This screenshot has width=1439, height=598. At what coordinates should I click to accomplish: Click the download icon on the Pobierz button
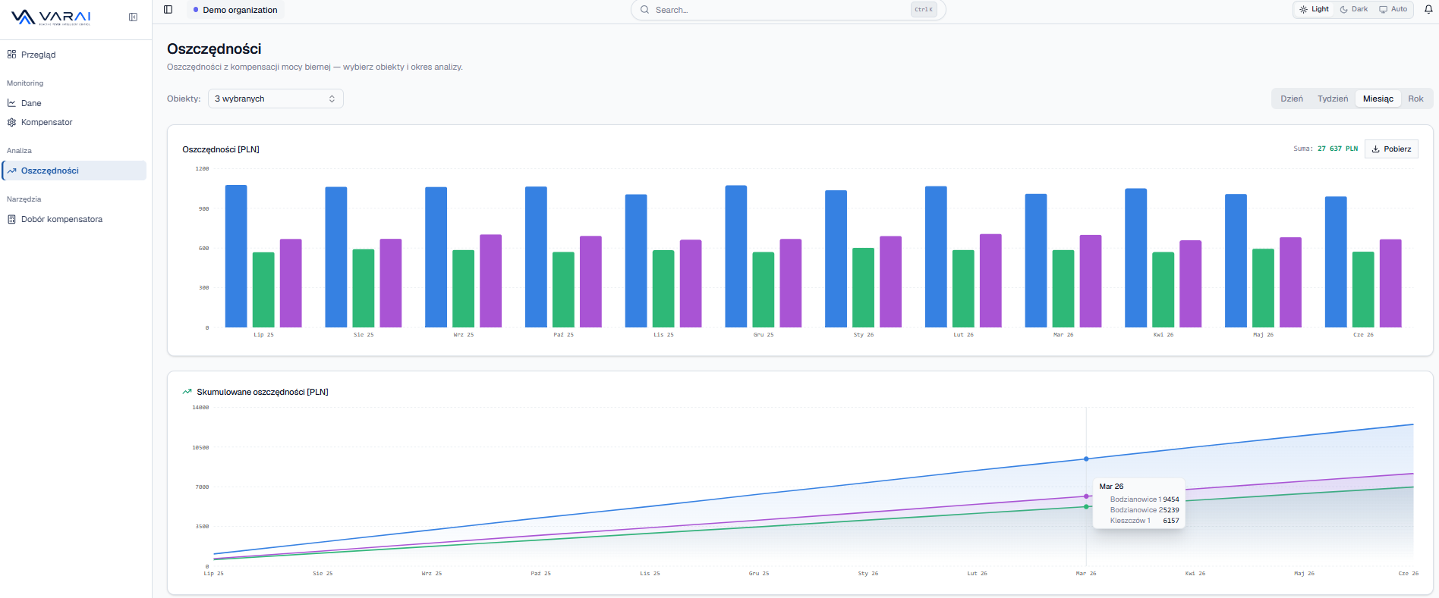tap(1375, 149)
